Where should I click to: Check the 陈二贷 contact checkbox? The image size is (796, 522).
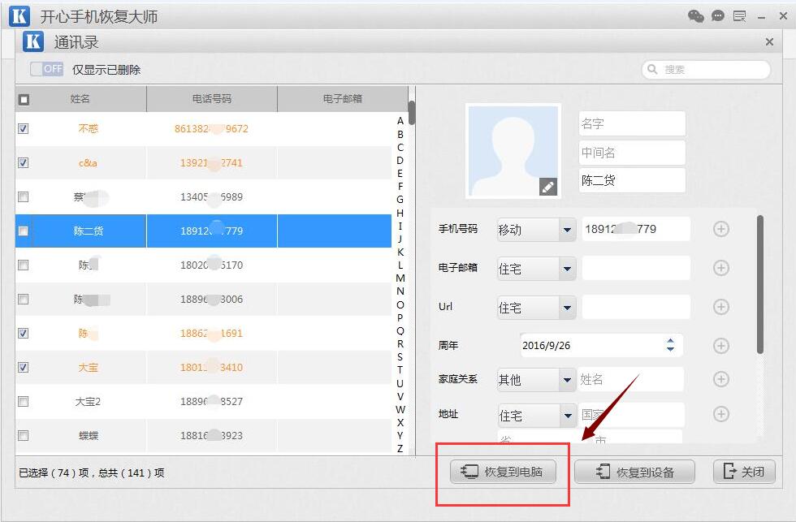point(24,231)
